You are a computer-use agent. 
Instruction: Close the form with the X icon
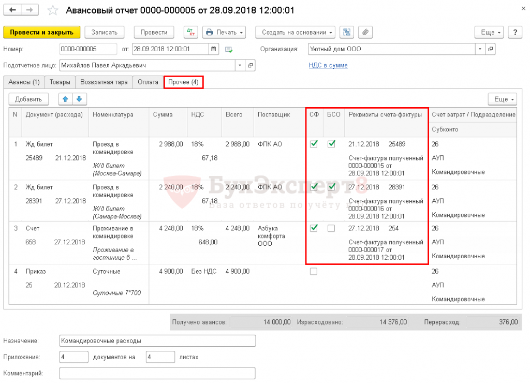tap(523, 8)
